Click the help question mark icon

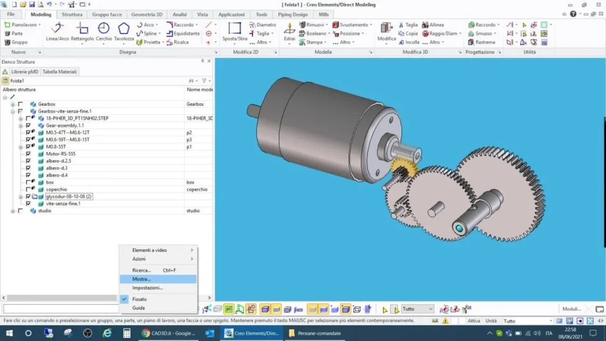click(x=573, y=14)
